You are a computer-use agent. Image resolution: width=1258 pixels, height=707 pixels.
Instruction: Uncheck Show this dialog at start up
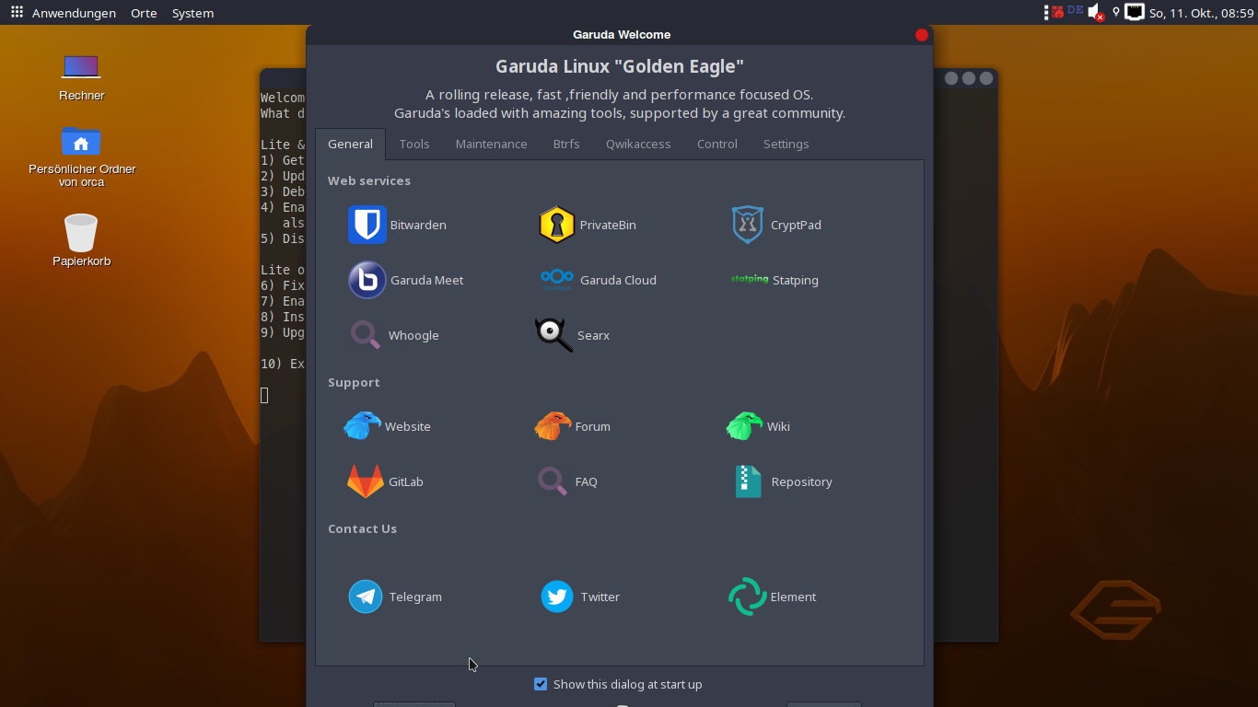click(x=541, y=684)
